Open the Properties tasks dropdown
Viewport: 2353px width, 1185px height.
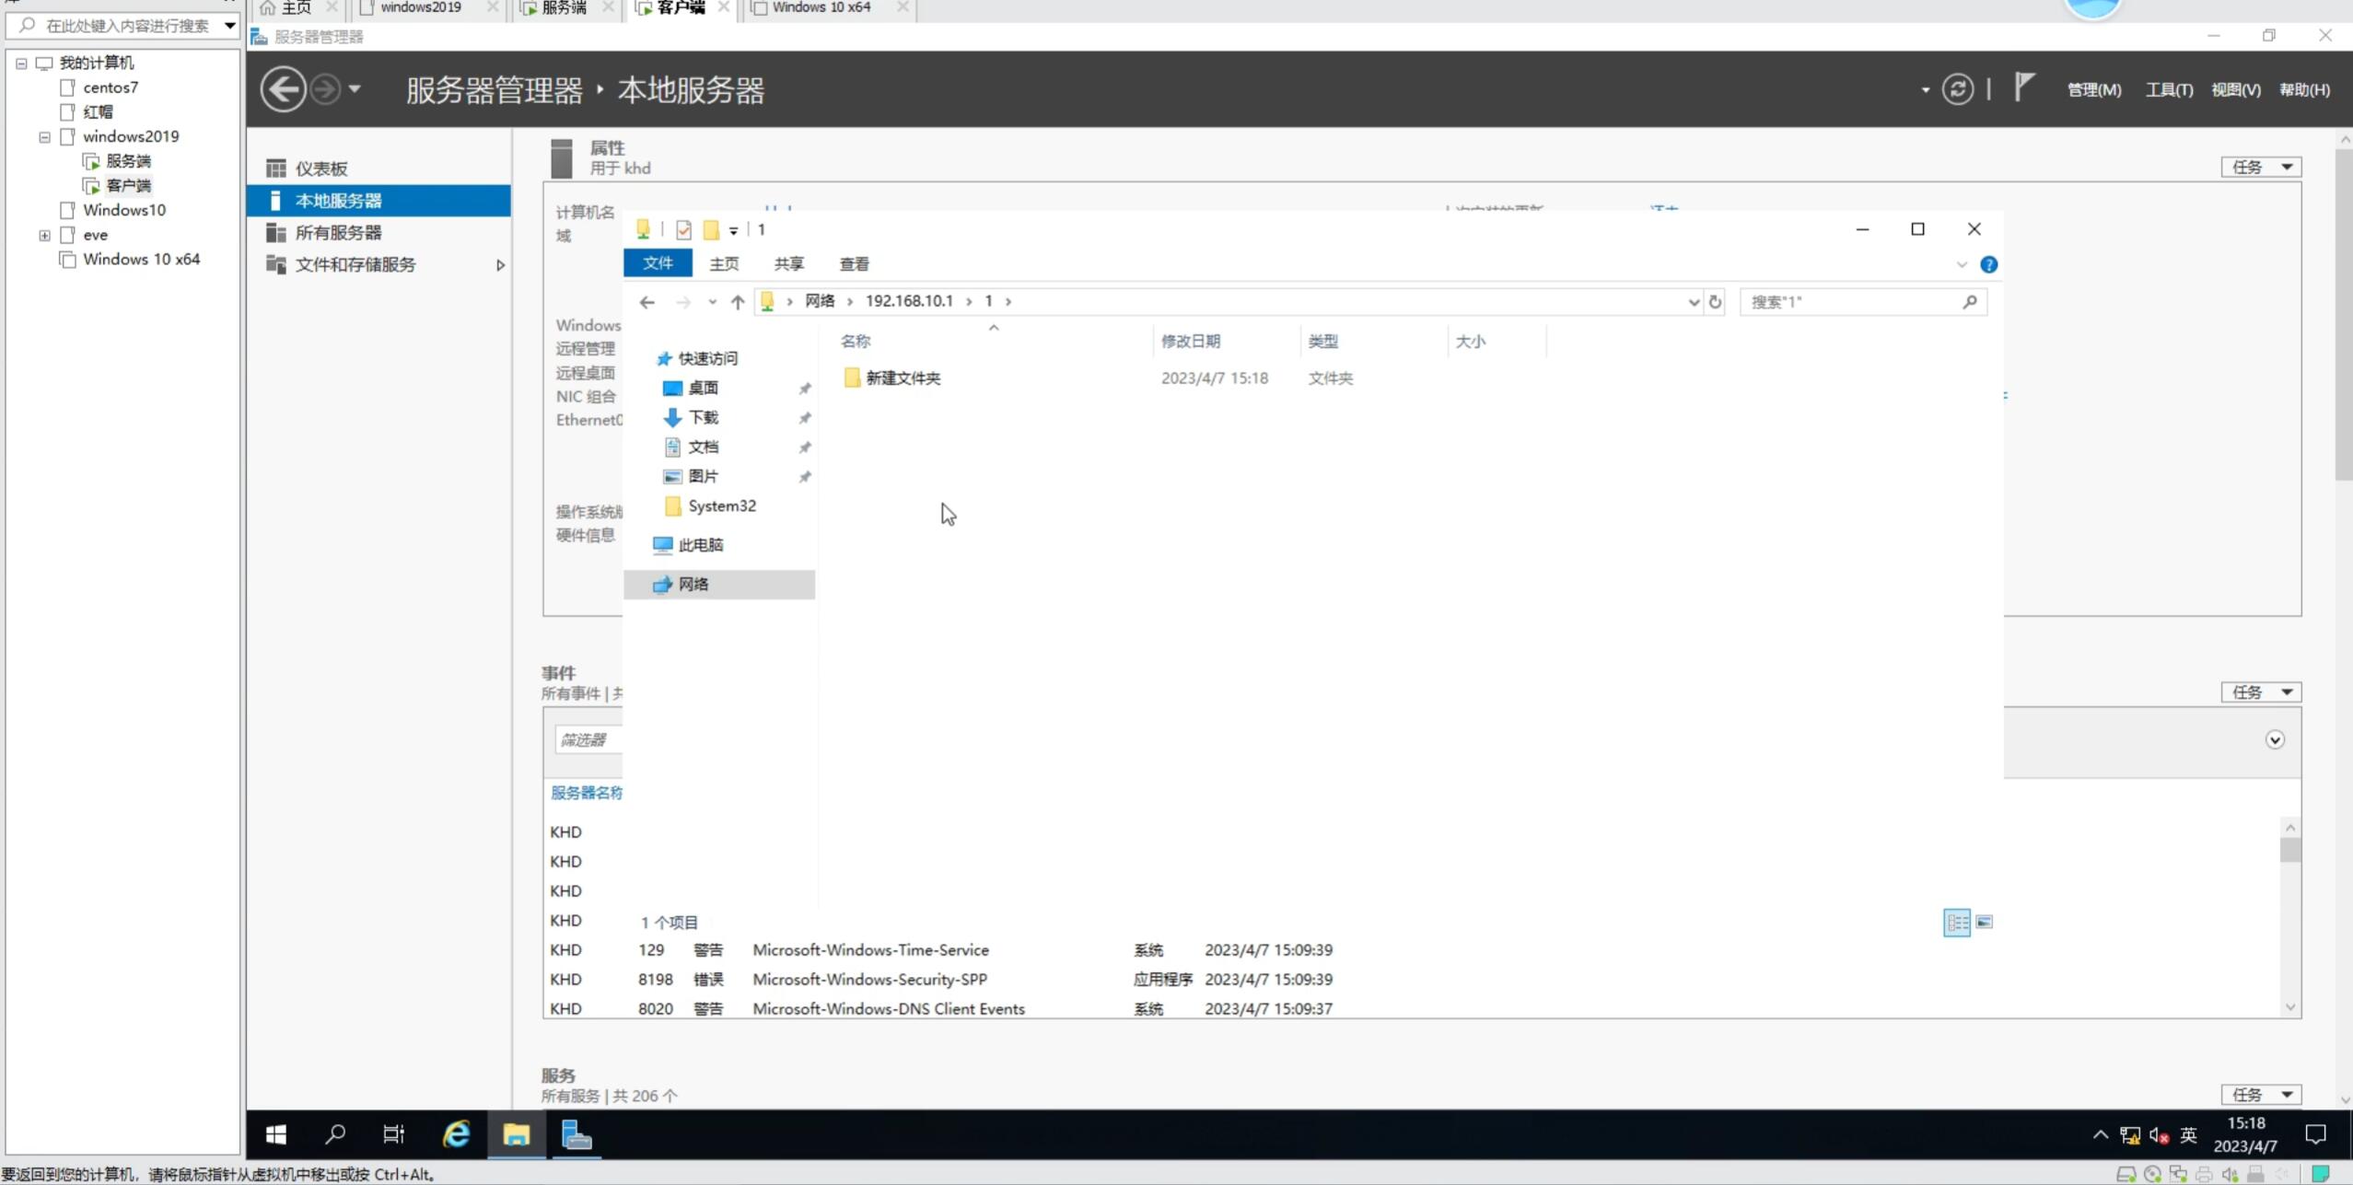2260,167
